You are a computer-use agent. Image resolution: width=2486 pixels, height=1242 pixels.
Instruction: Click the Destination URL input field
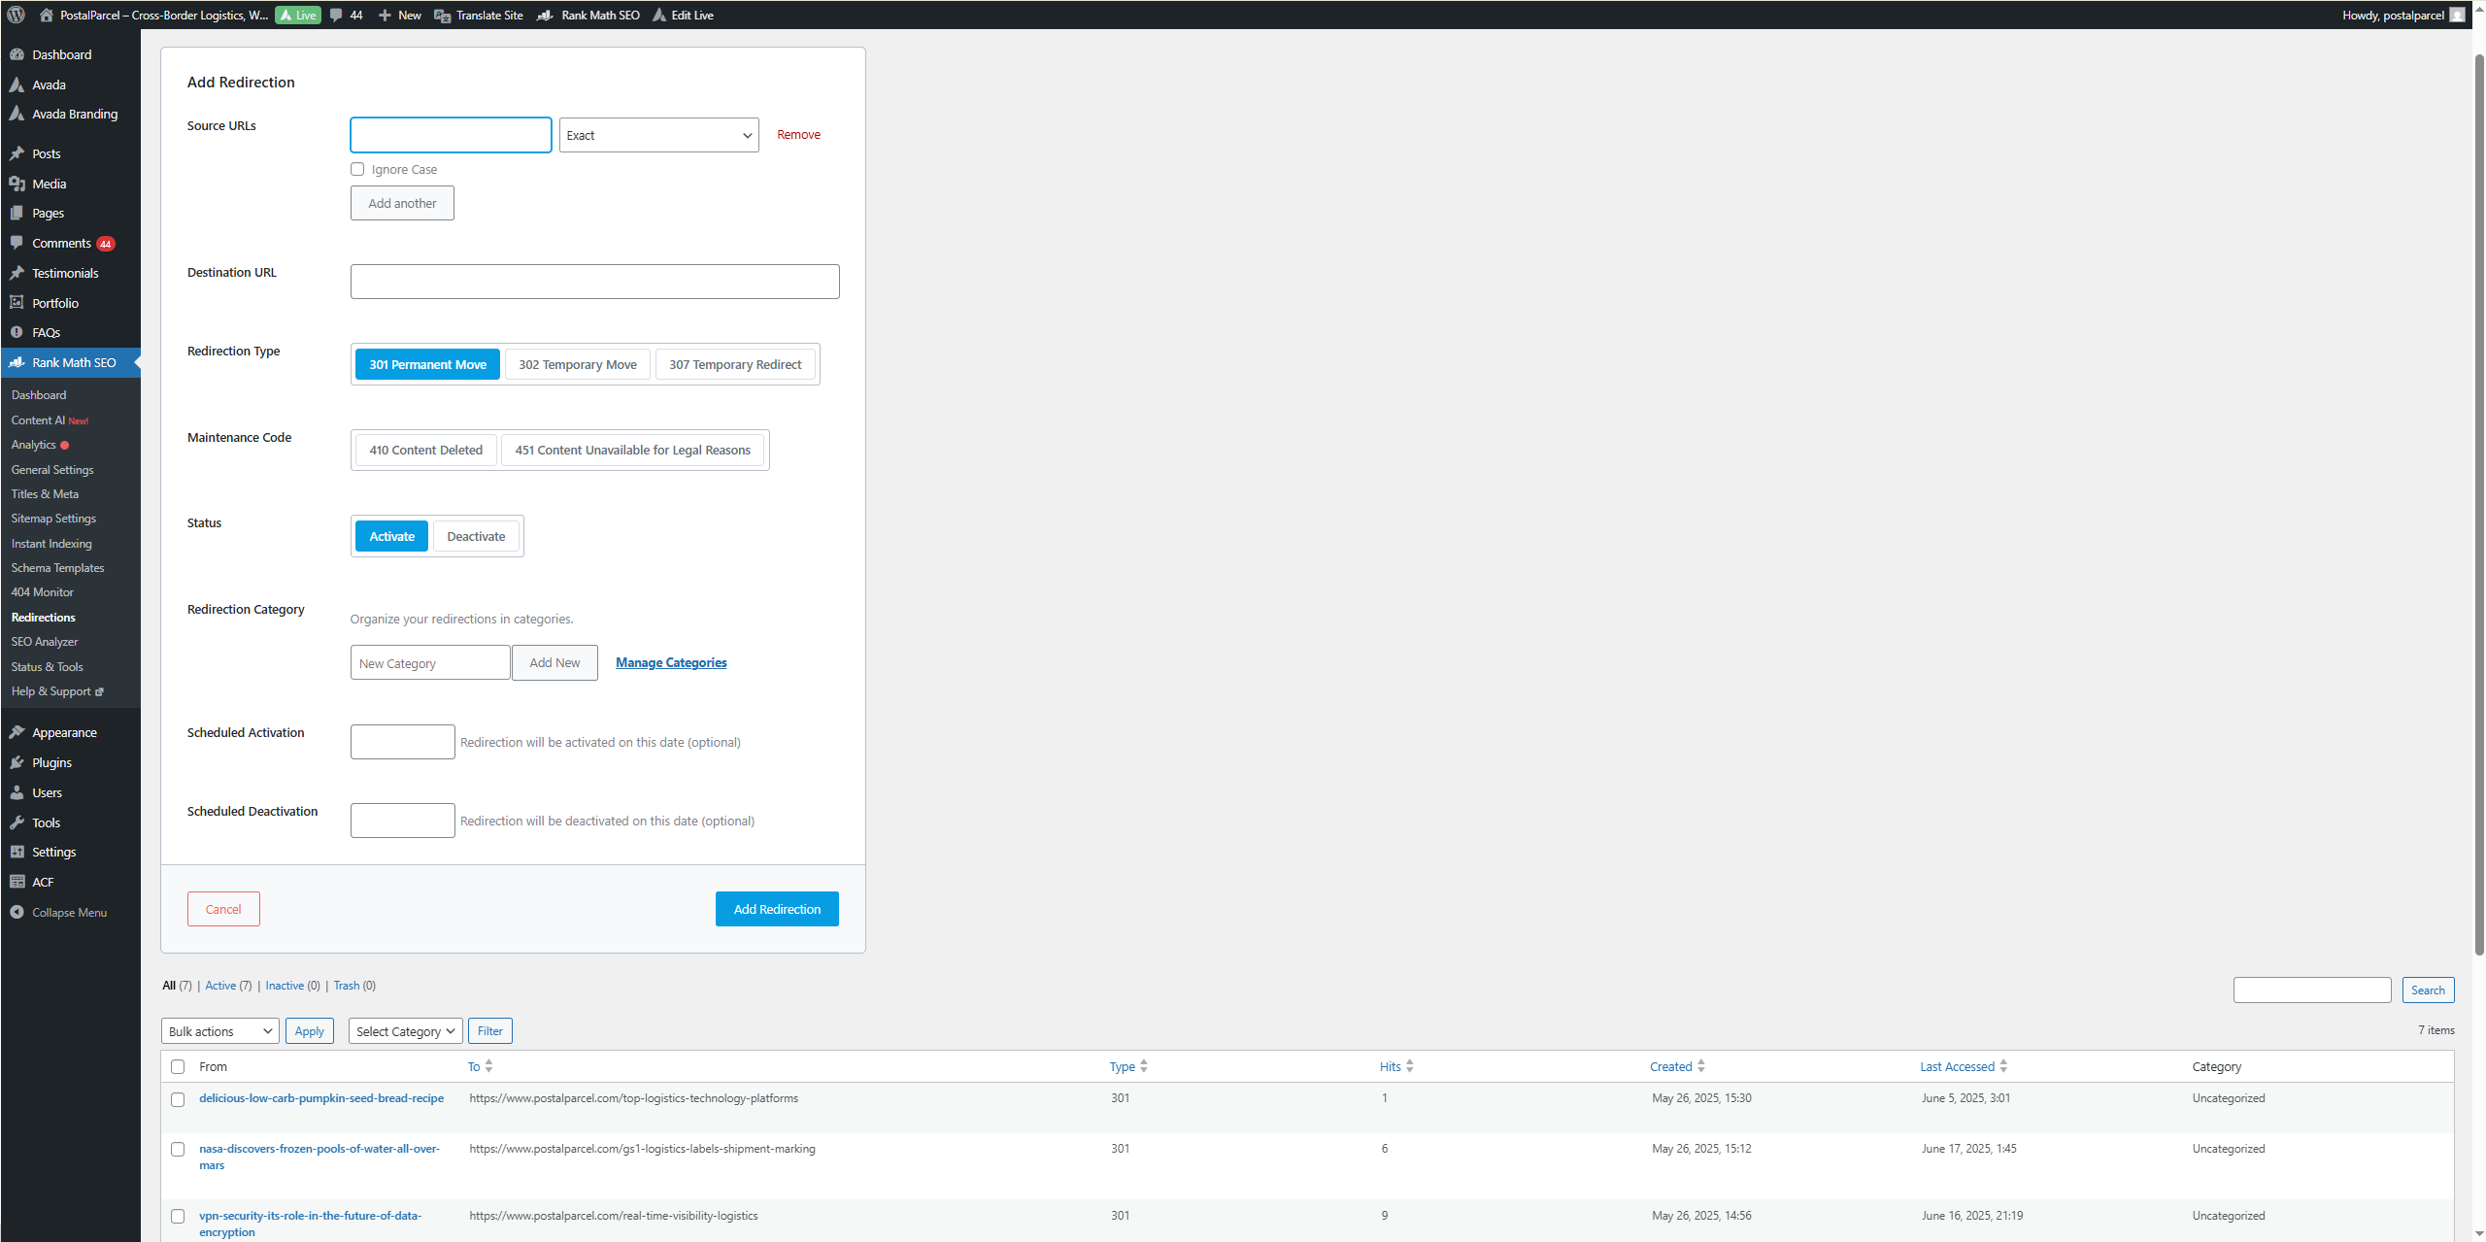click(594, 281)
